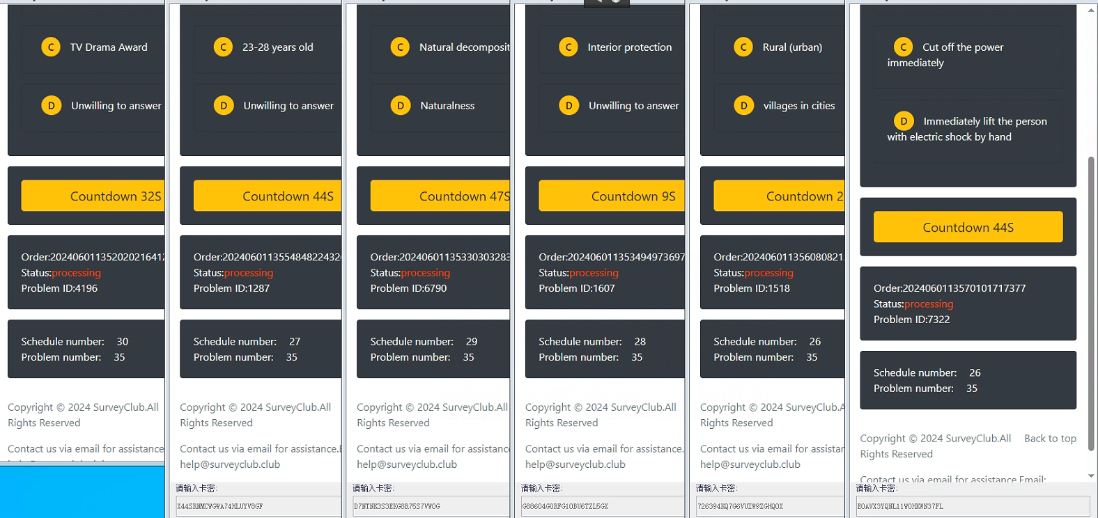Open help@surveyclub.club link in Problem ID:1518 window
Image resolution: width=1098 pixels, height=518 pixels.
[x=750, y=464]
